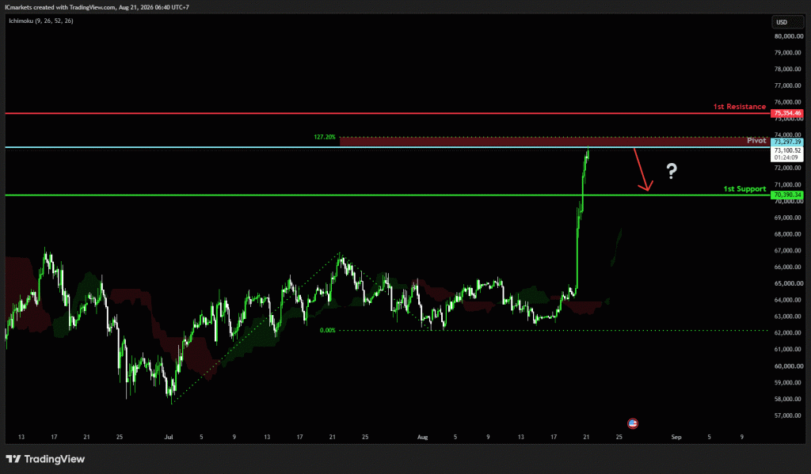The image size is (811, 474).
Task: Click the red downward arrow drawing
Action: [643, 170]
